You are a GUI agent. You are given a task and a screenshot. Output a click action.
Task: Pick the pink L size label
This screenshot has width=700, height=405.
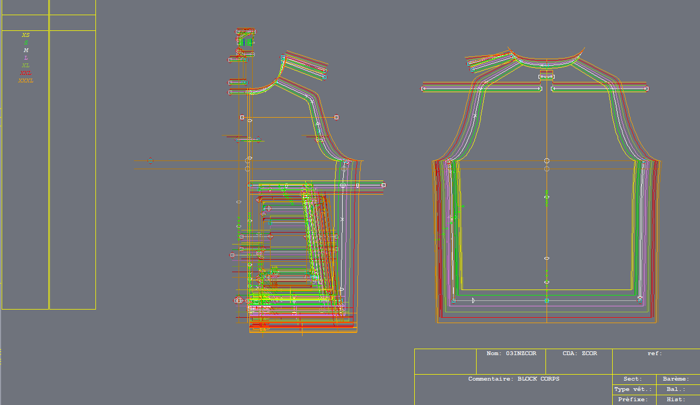tap(25, 58)
